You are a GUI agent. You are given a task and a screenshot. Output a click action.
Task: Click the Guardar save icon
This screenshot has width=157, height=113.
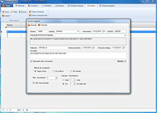[29, 25]
